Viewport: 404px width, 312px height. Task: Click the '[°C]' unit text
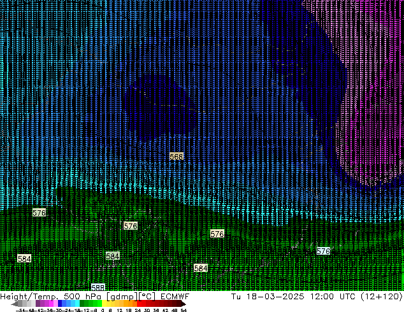pyautogui.click(x=147, y=297)
